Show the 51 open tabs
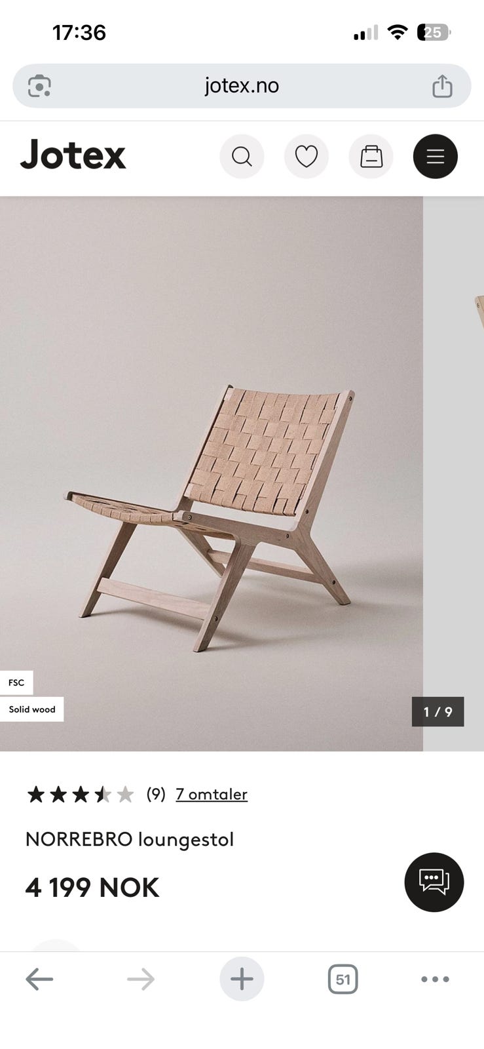The width and height of the screenshot is (484, 1049). coord(343,980)
